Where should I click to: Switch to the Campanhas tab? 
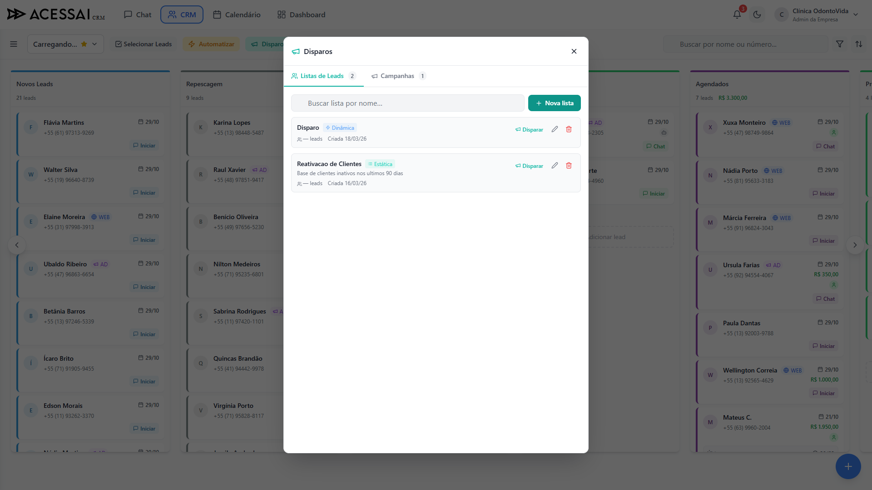click(x=398, y=76)
